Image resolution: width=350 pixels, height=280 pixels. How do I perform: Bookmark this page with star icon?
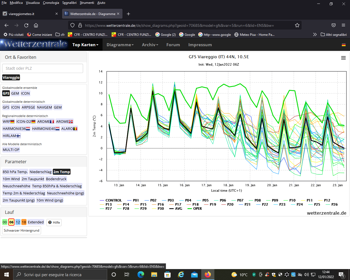tap(297, 25)
